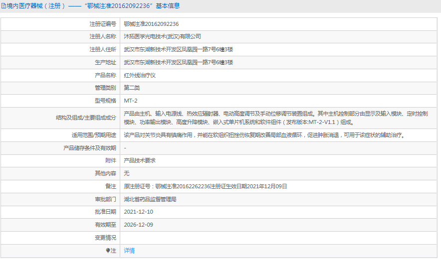Click the 注册证编号 label
441x262 pixels.
[103, 24]
